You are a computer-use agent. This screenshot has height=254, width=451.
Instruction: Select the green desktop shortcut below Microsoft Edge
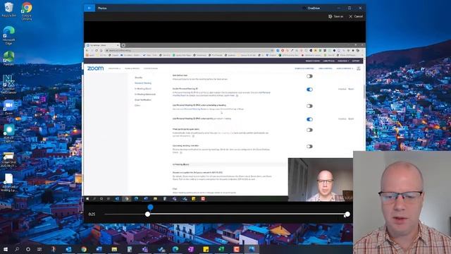click(x=8, y=59)
